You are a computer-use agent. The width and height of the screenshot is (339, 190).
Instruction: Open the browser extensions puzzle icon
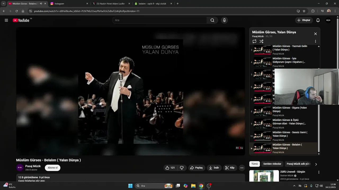pyautogui.click(x=313, y=11)
